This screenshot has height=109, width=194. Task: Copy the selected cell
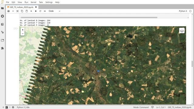22,11
